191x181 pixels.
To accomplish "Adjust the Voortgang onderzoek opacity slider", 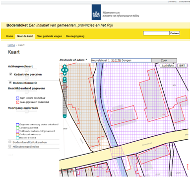I will pos(26,111).
